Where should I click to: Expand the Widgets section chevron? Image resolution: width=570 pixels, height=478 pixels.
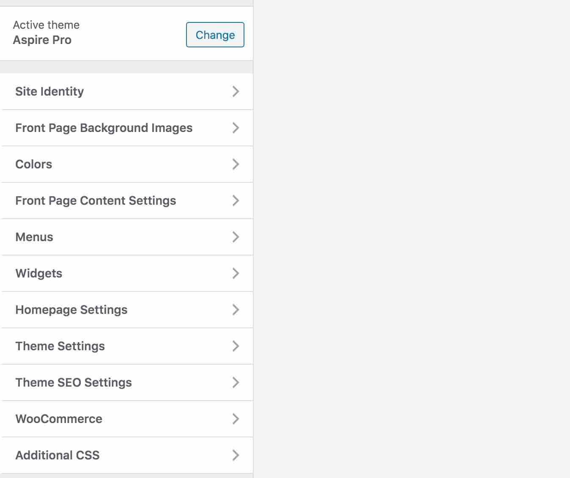pyautogui.click(x=236, y=273)
